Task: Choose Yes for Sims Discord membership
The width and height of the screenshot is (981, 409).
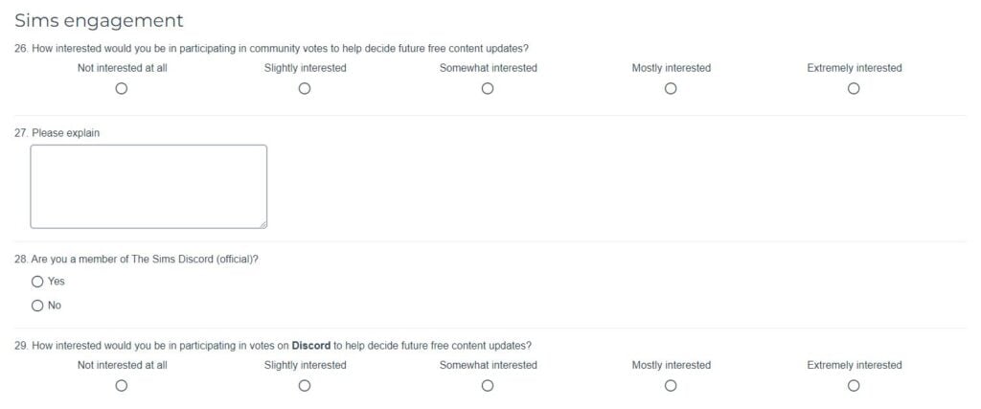Action: coord(37,282)
